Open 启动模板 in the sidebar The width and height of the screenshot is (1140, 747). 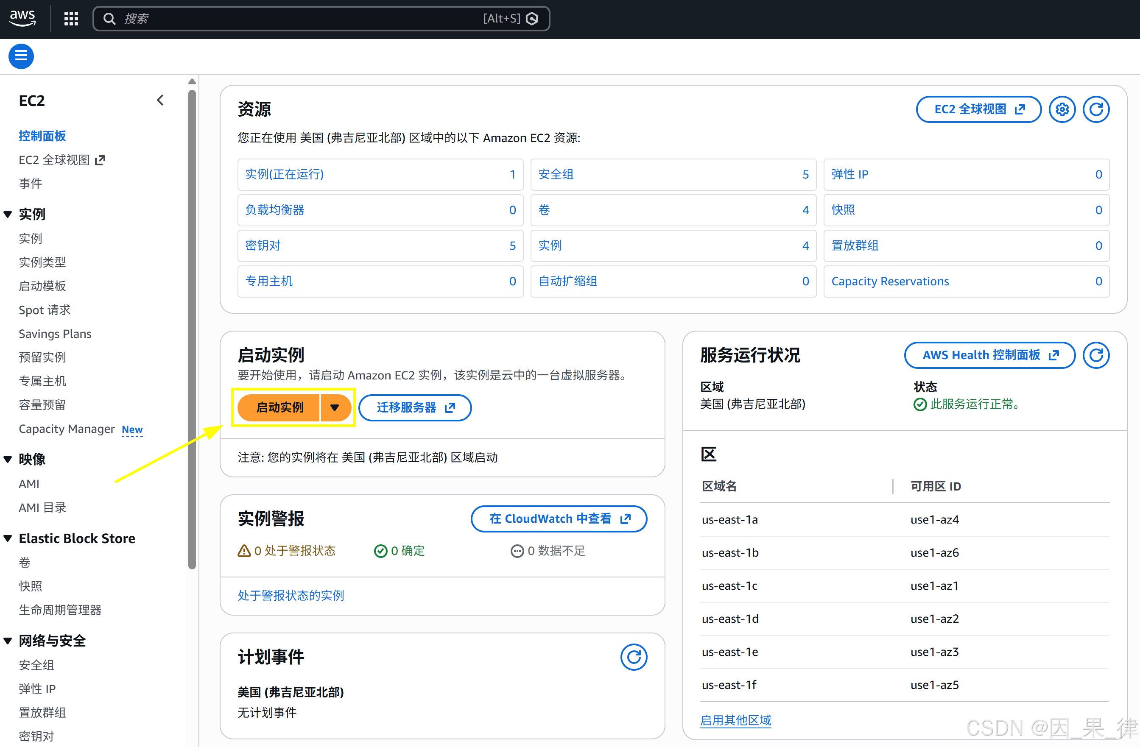coord(42,286)
